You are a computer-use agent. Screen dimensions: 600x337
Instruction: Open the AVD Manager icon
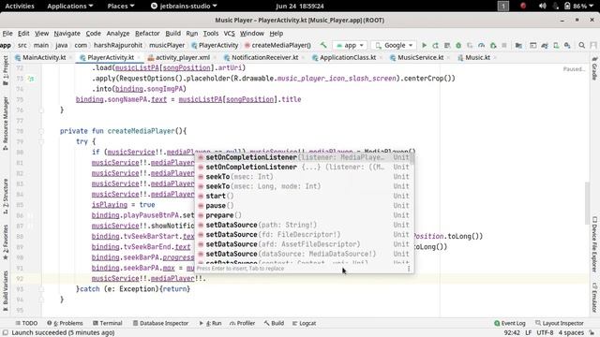556,45
